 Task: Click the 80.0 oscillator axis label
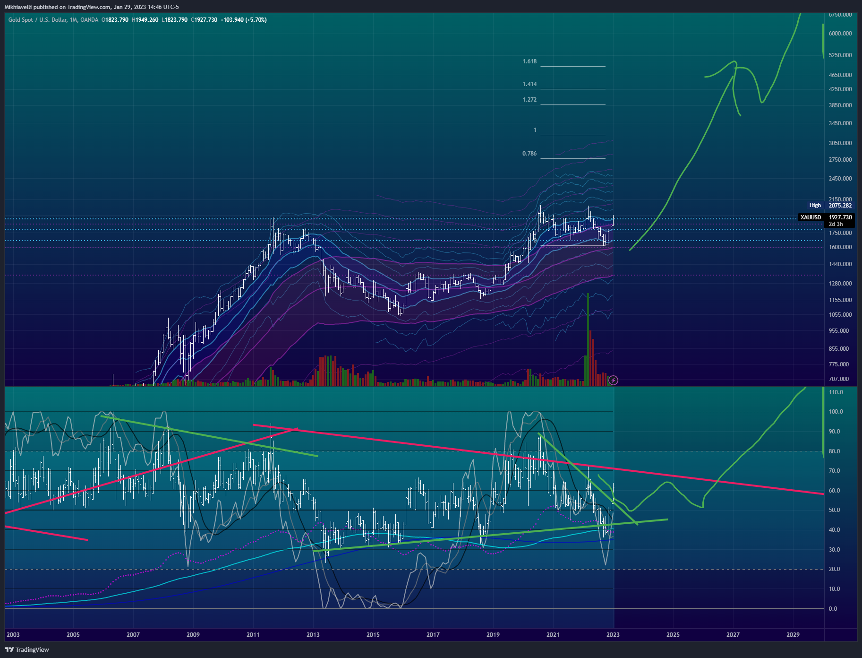coord(834,451)
